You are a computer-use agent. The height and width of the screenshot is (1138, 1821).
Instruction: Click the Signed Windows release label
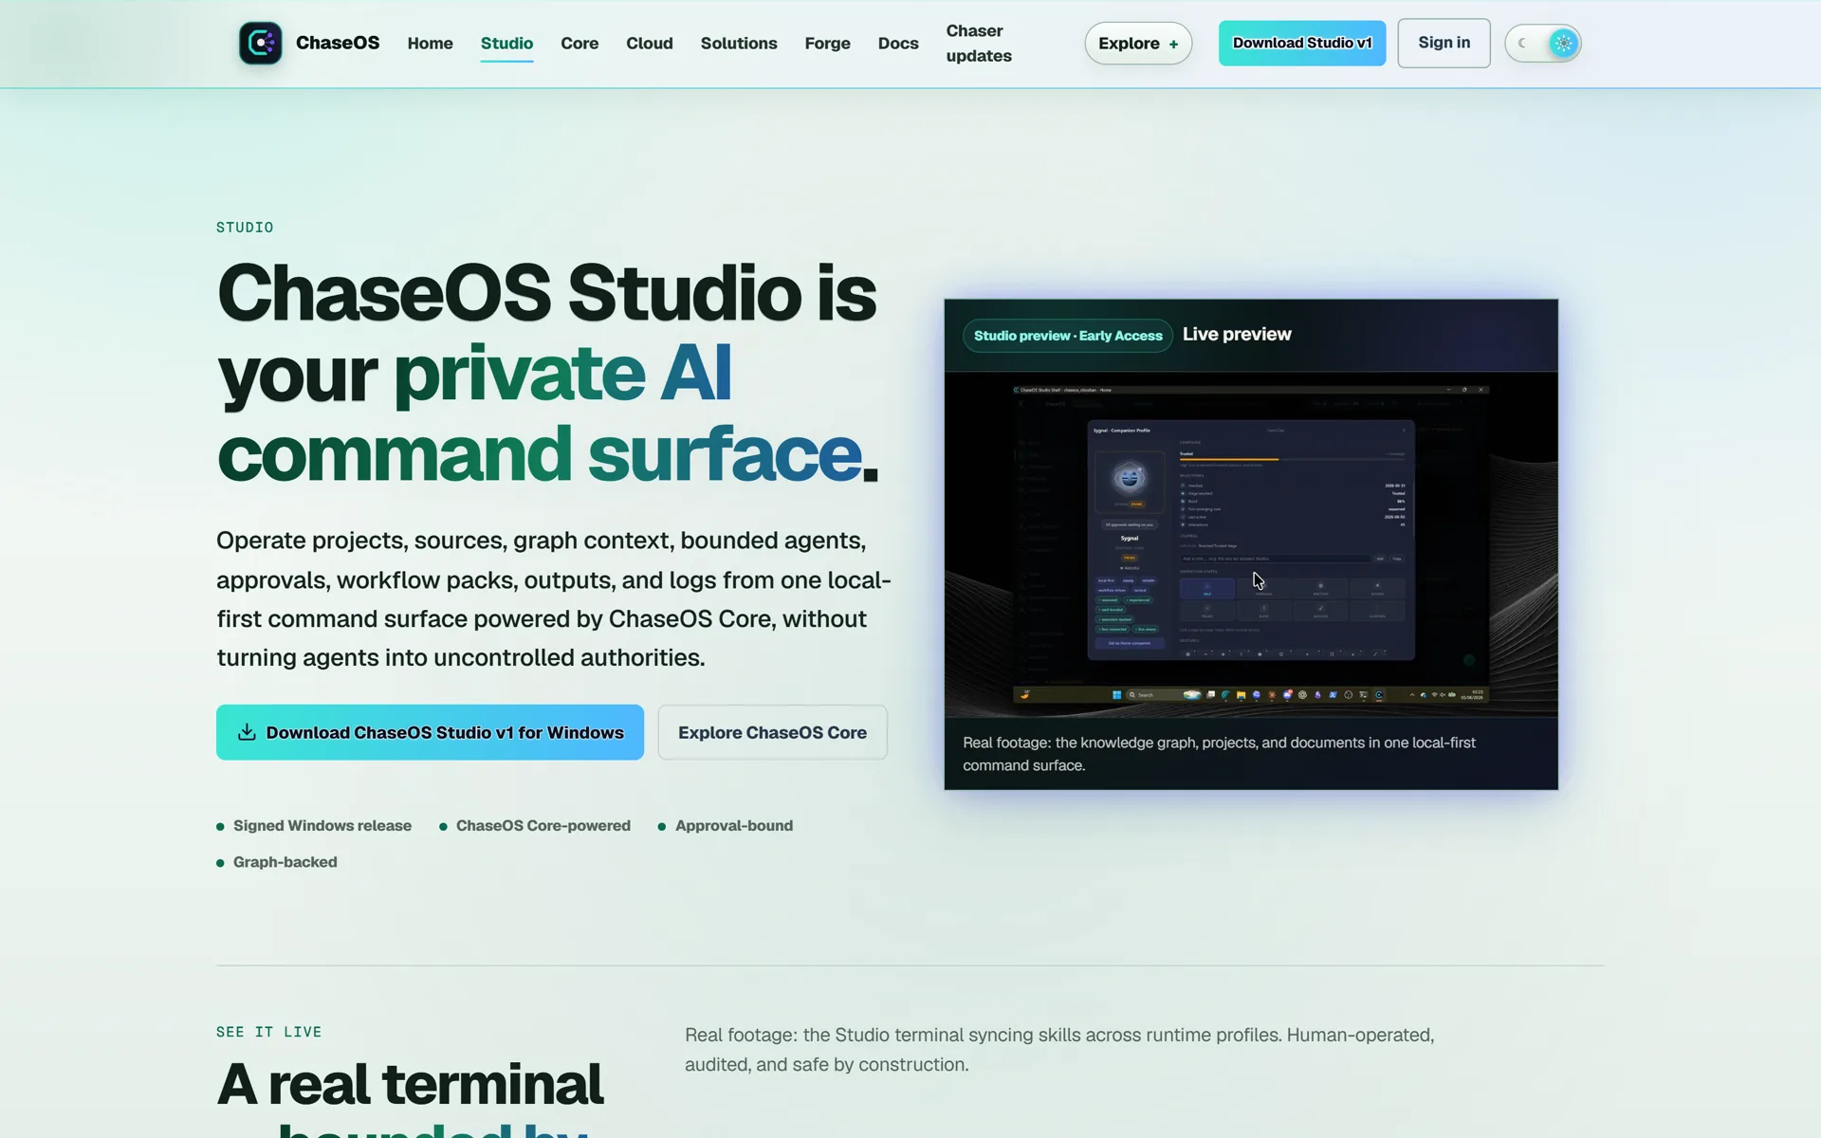click(x=322, y=826)
